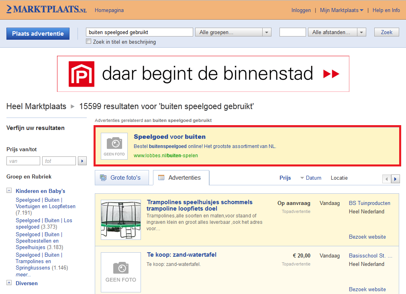The image size is (406, 294).
Task: Click the price filter go arrow button
Action: pyautogui.click(x=82, y=161)
